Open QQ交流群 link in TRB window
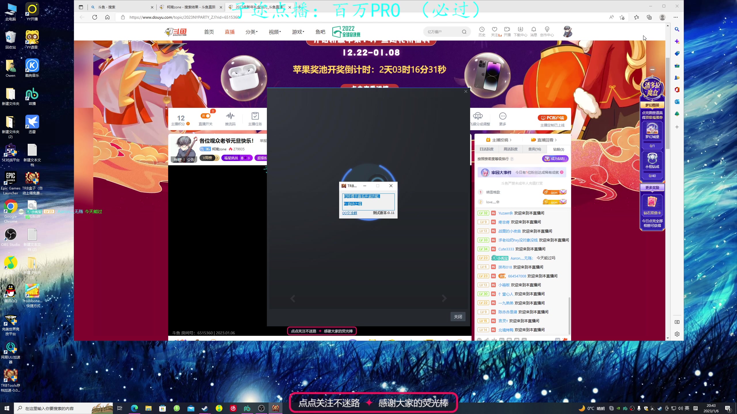This screenshot has height=414, width=737. pos(349,213)
